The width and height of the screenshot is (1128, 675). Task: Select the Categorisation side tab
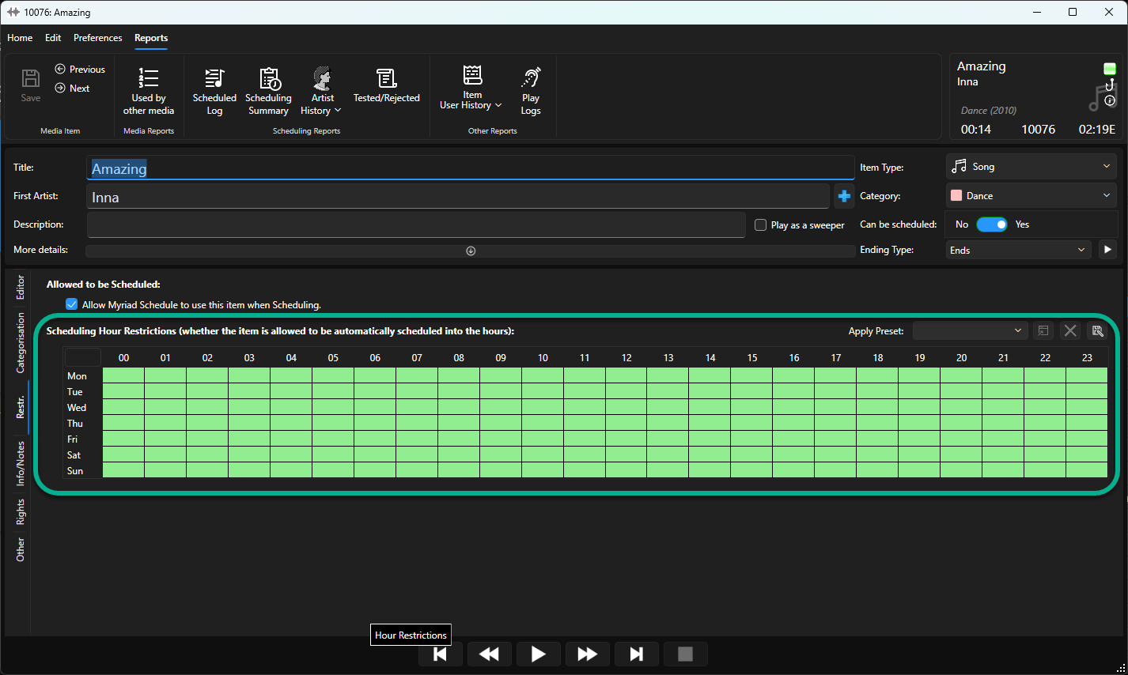(x=21, y=342)
